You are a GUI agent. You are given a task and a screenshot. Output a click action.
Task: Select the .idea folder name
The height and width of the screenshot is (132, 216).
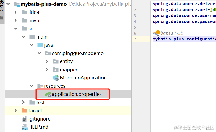pos(34,12)
